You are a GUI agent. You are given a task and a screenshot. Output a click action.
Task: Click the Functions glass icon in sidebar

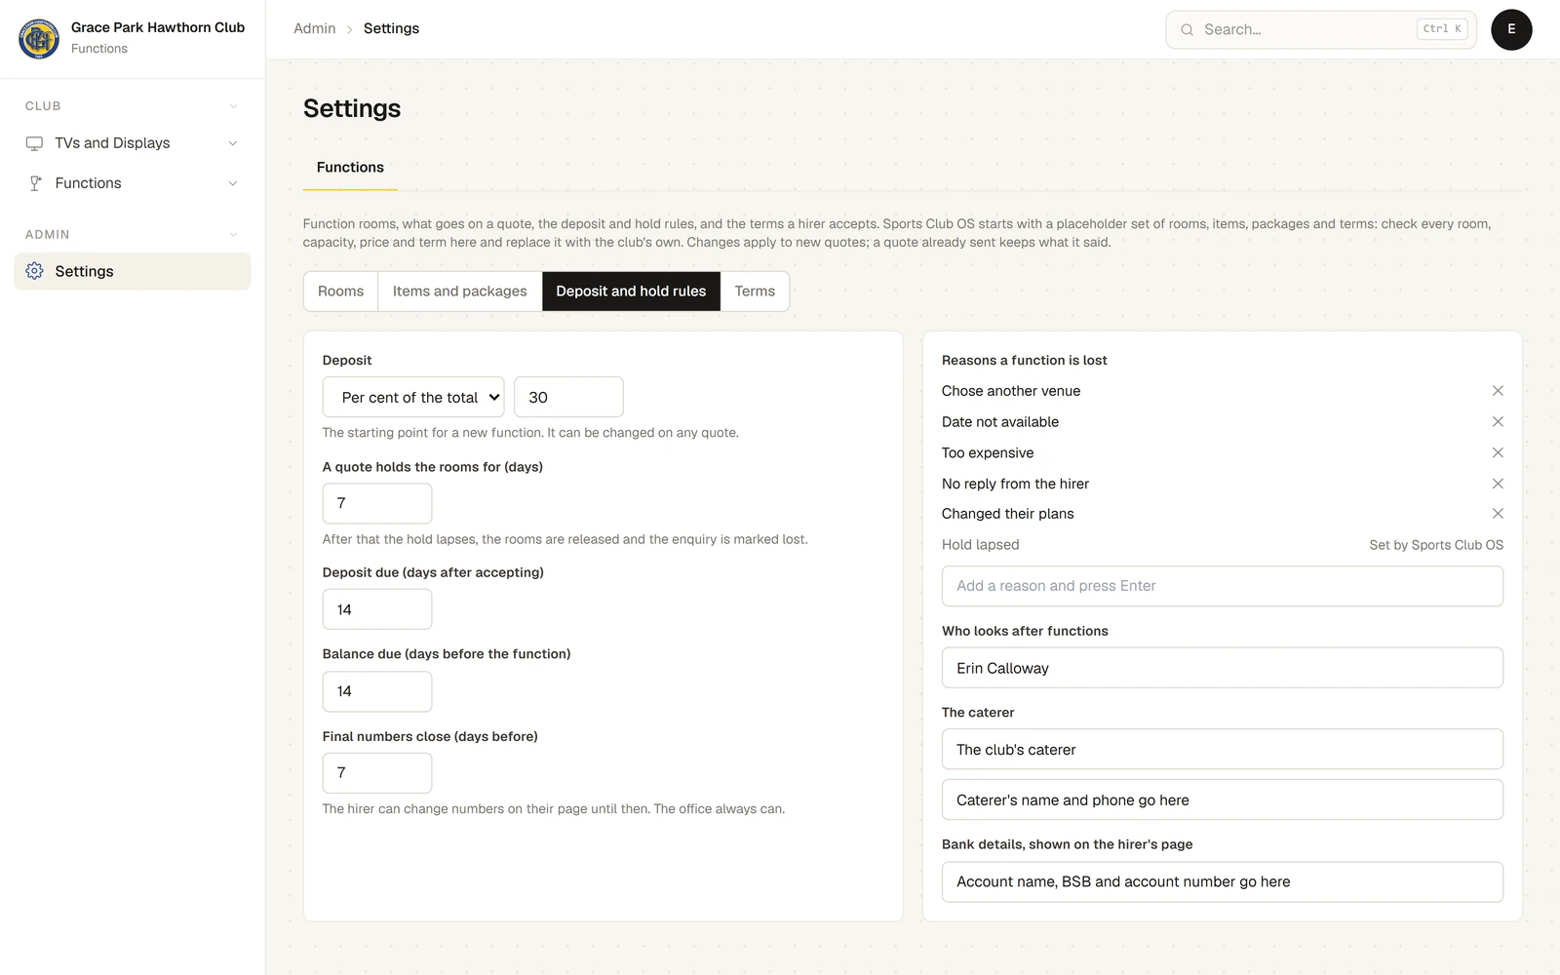[34, 183]
